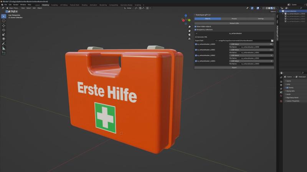The width and height of the screenshot is (307, 172).
Task: Adjust LOD Value slider for LOD00
Action: pos(251,44)
